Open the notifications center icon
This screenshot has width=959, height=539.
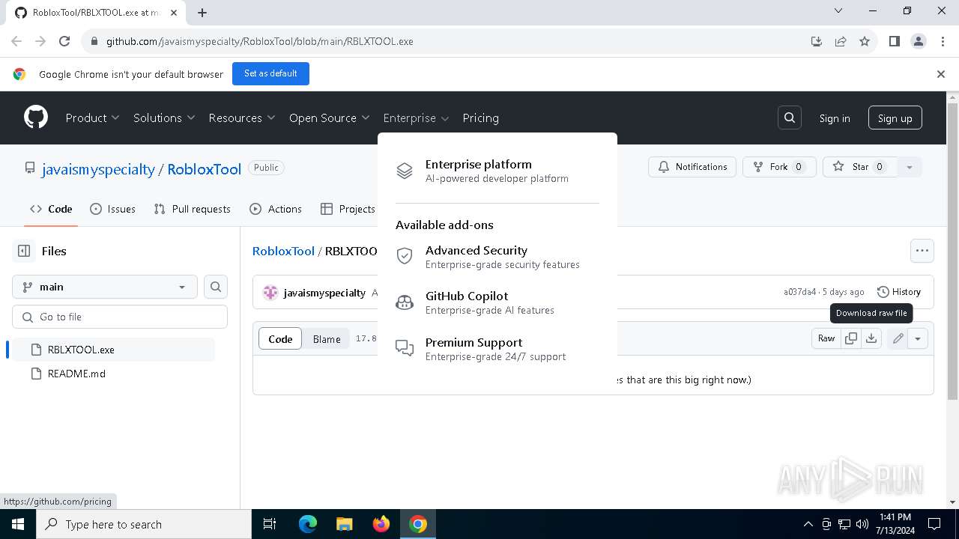[x=934, y=524]
